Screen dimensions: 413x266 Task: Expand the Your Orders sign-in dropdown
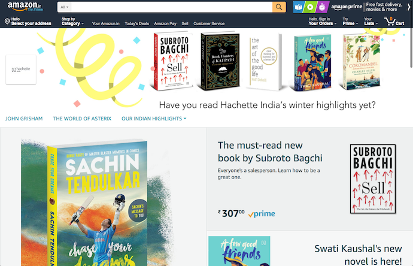[x=321, y=22]
